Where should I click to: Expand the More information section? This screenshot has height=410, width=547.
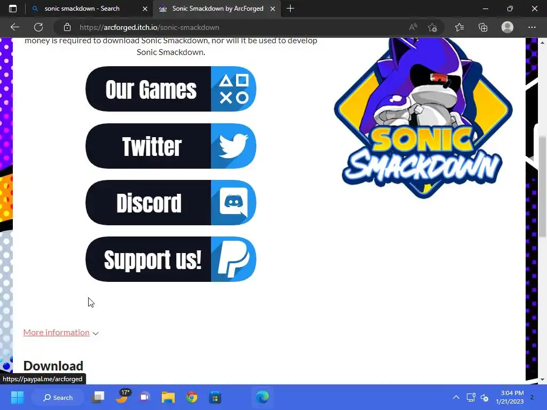coord(61,333)
